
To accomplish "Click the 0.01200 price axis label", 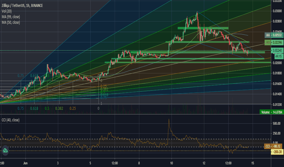I will point(277,104).
